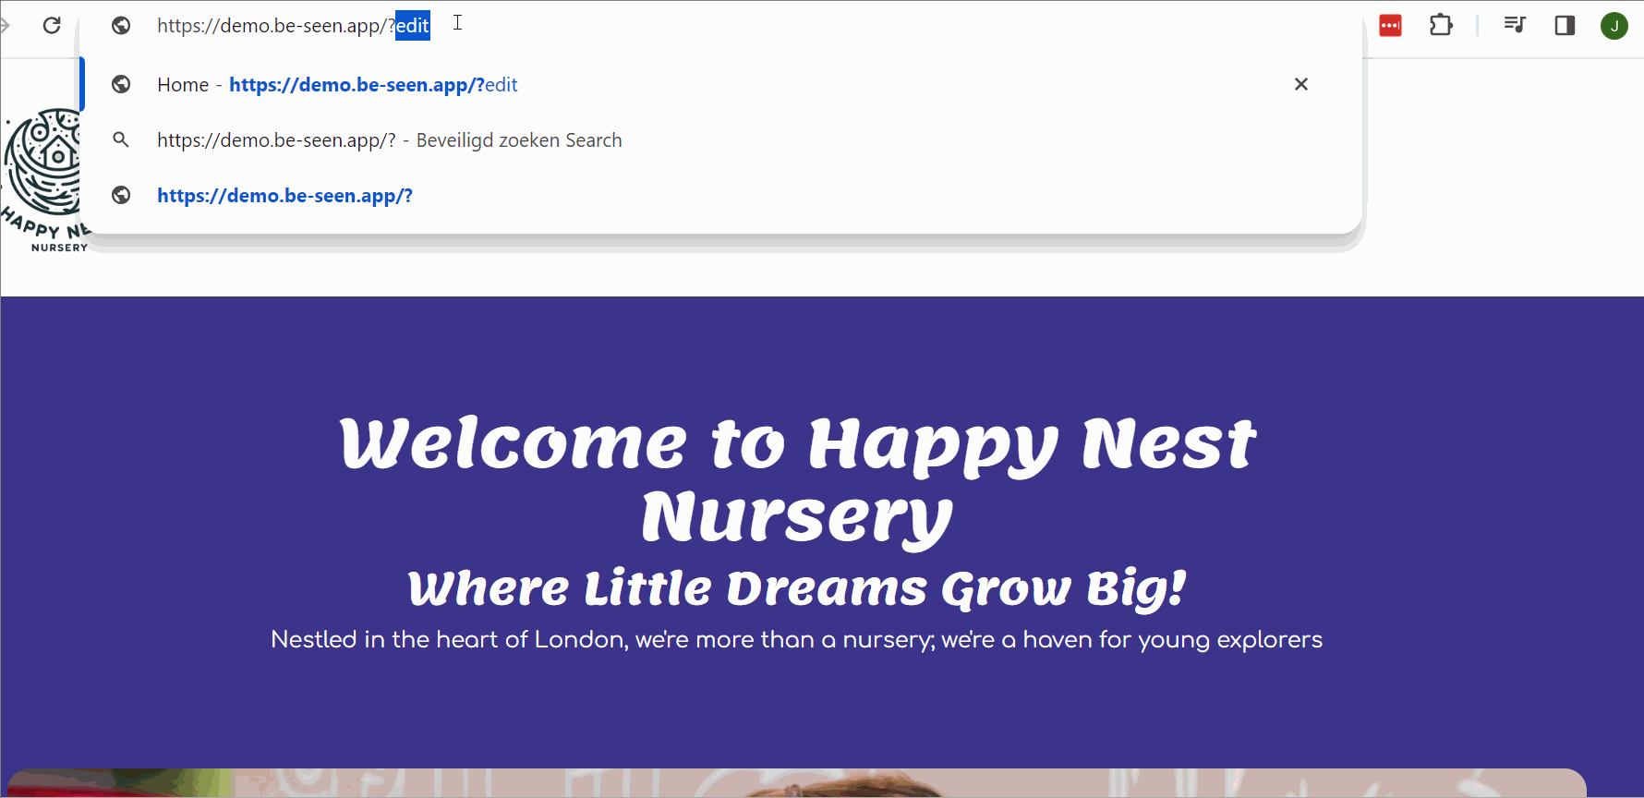1644x798 pixels.
Task: Open the red extension icon in toolbar
Action: click(x=1390, y=26)
